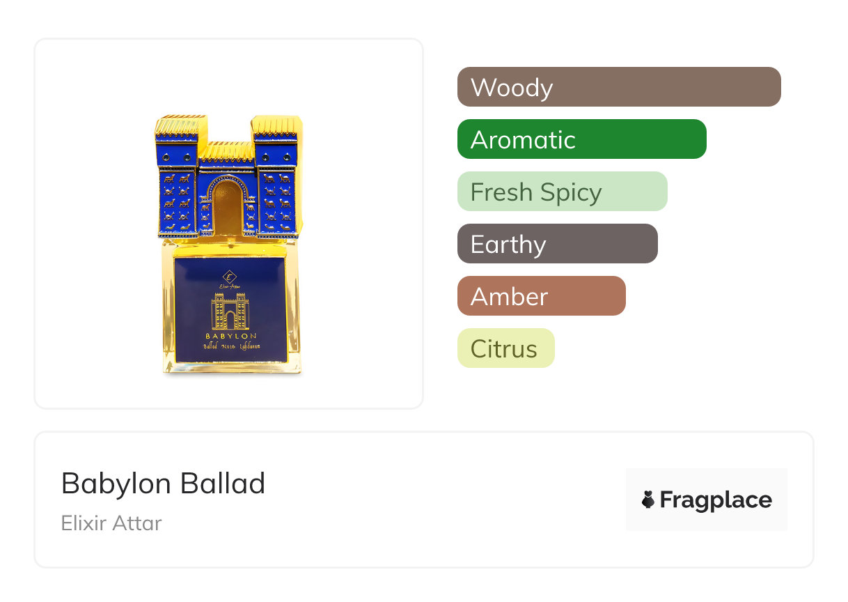Click the gold base of the perfume bottle

coord(230,368)
